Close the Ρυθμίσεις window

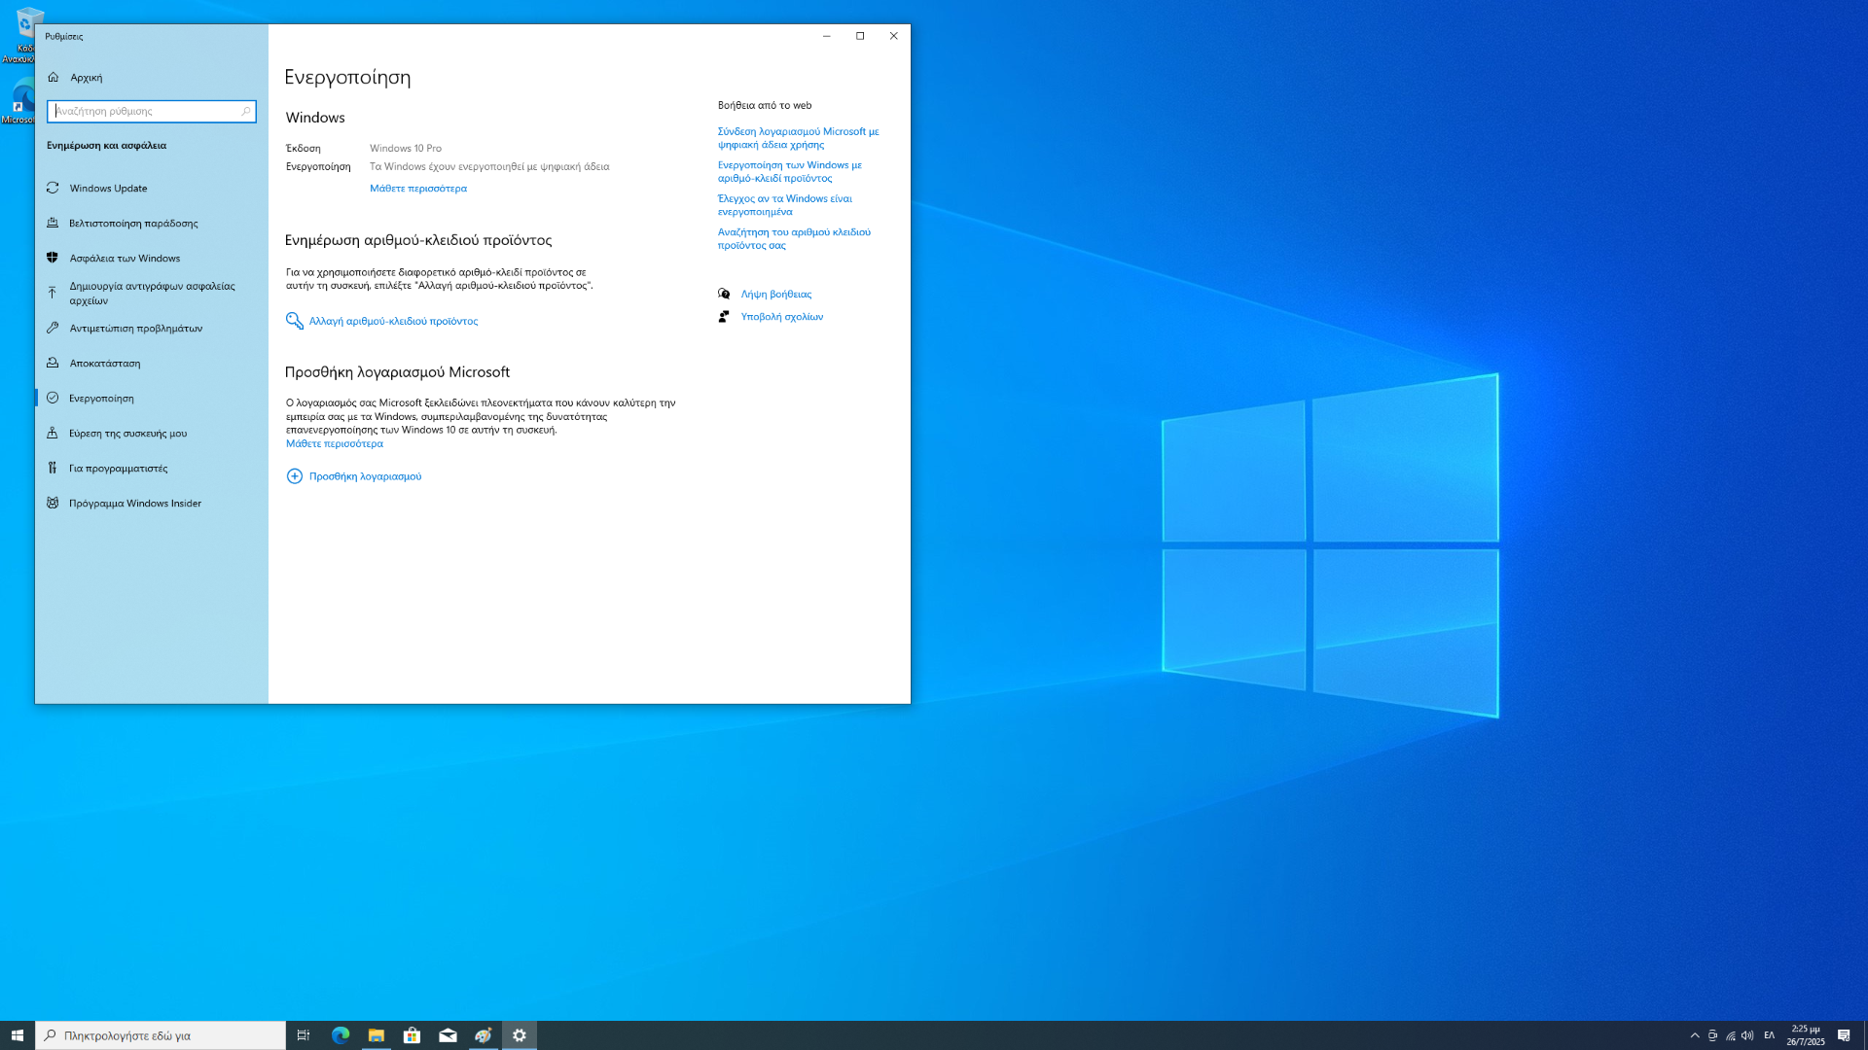pyautogui.click(x=894, y=36)
